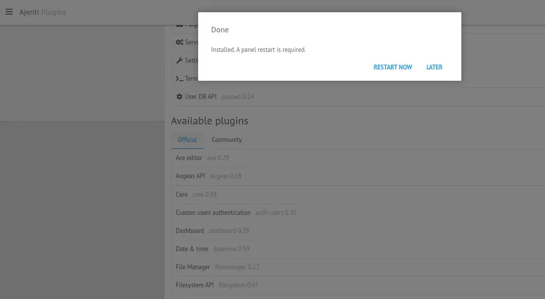Select the Date & time plugin
The height and width of the screenshot is (299, 545).
tap(192, 249)
